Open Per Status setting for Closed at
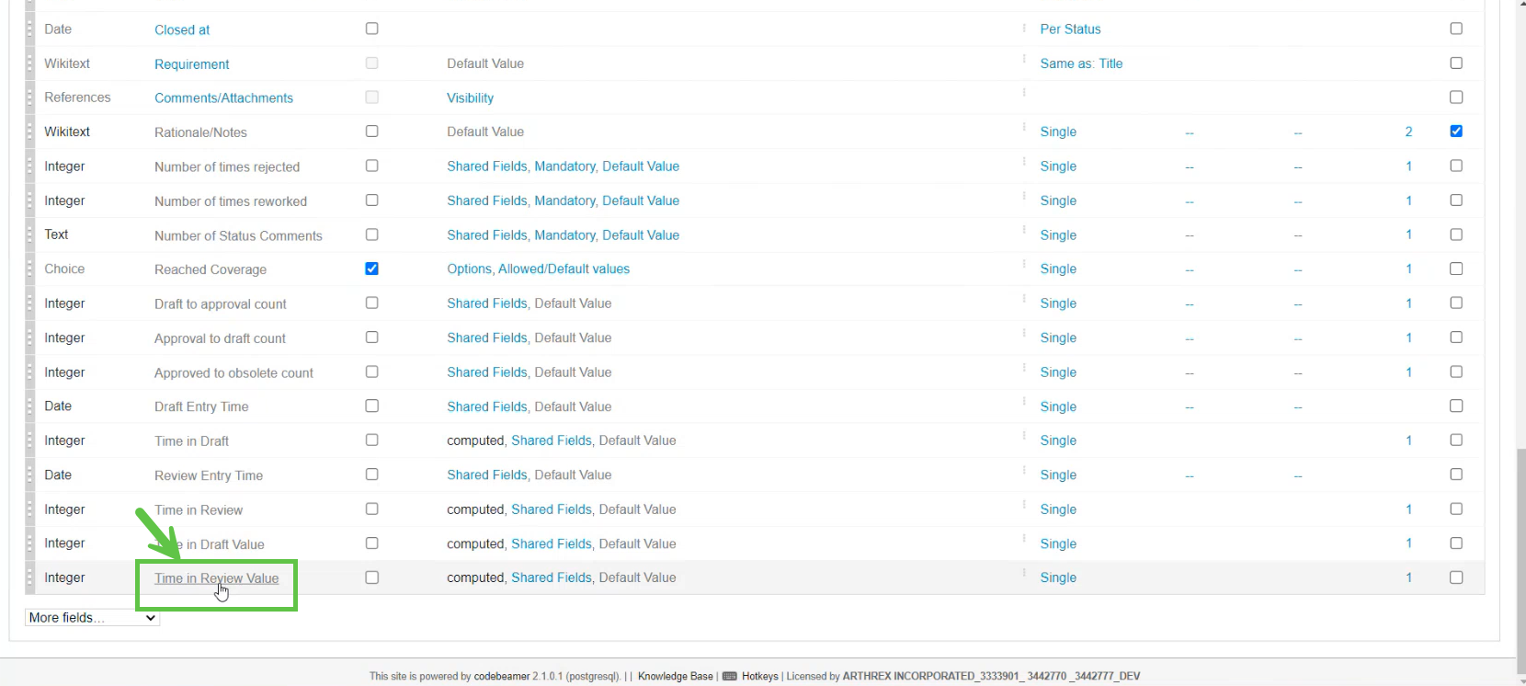Image resolution: width=1526 pixels, height=686 pixels. 1070,29
